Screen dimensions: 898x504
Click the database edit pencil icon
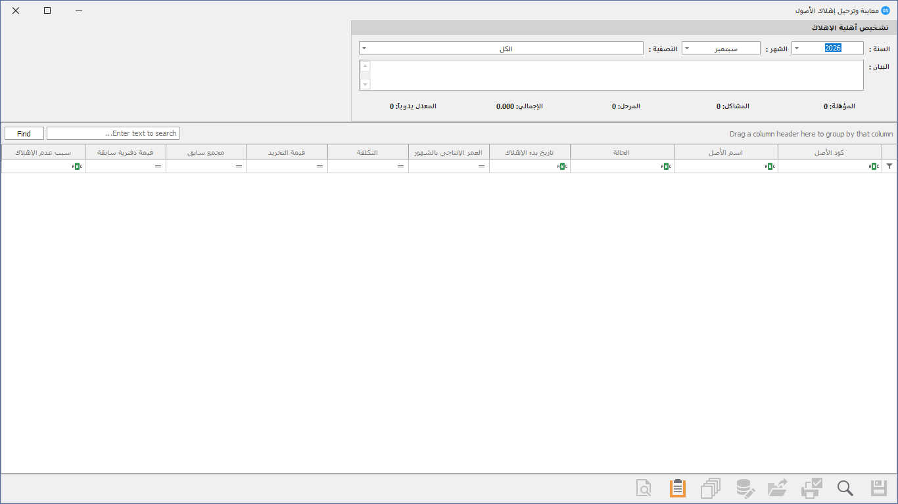745,488
